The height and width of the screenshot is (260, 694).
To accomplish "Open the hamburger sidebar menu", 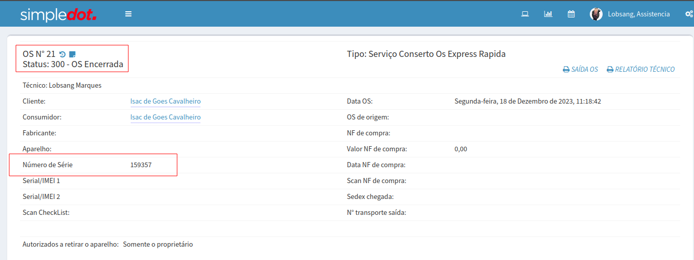I will (x=128, y=14).
